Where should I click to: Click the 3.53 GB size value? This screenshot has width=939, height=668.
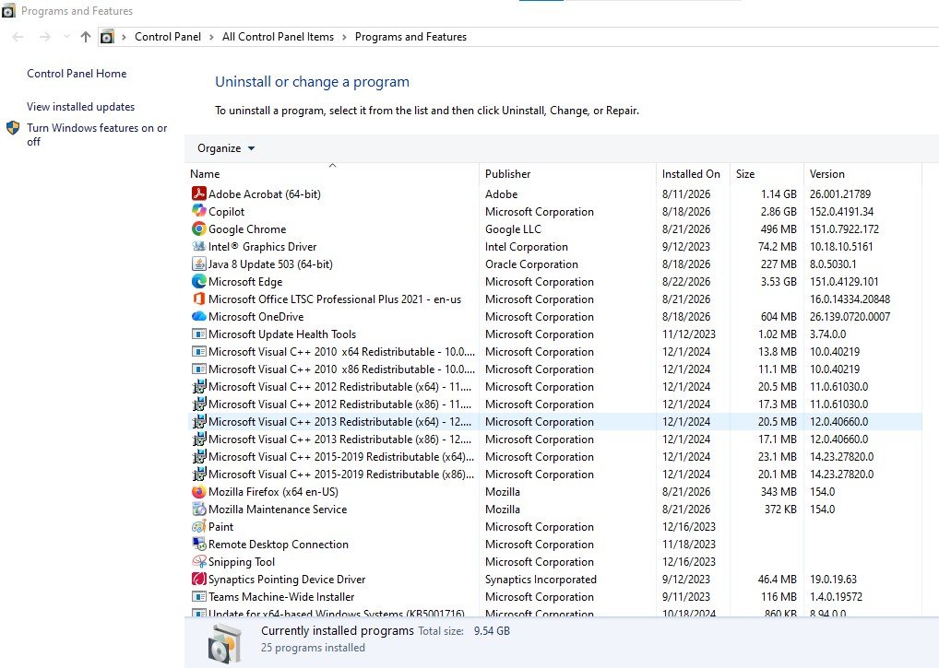click(779, 281)
